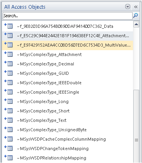Click the scrollbar up arrow
This screenshot has height=163, width=142.
pyautogui.click(x=137, y=24)
